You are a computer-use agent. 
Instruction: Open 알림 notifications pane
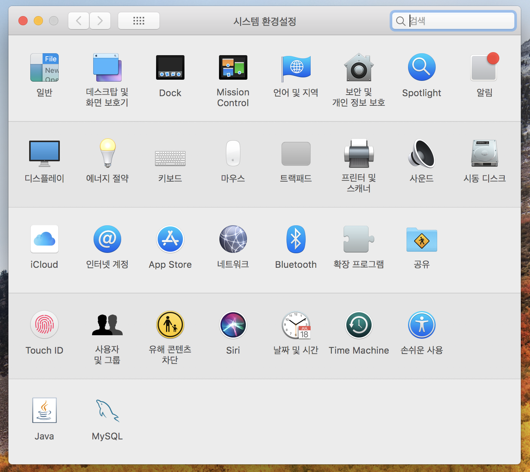[x=485, y=67]
